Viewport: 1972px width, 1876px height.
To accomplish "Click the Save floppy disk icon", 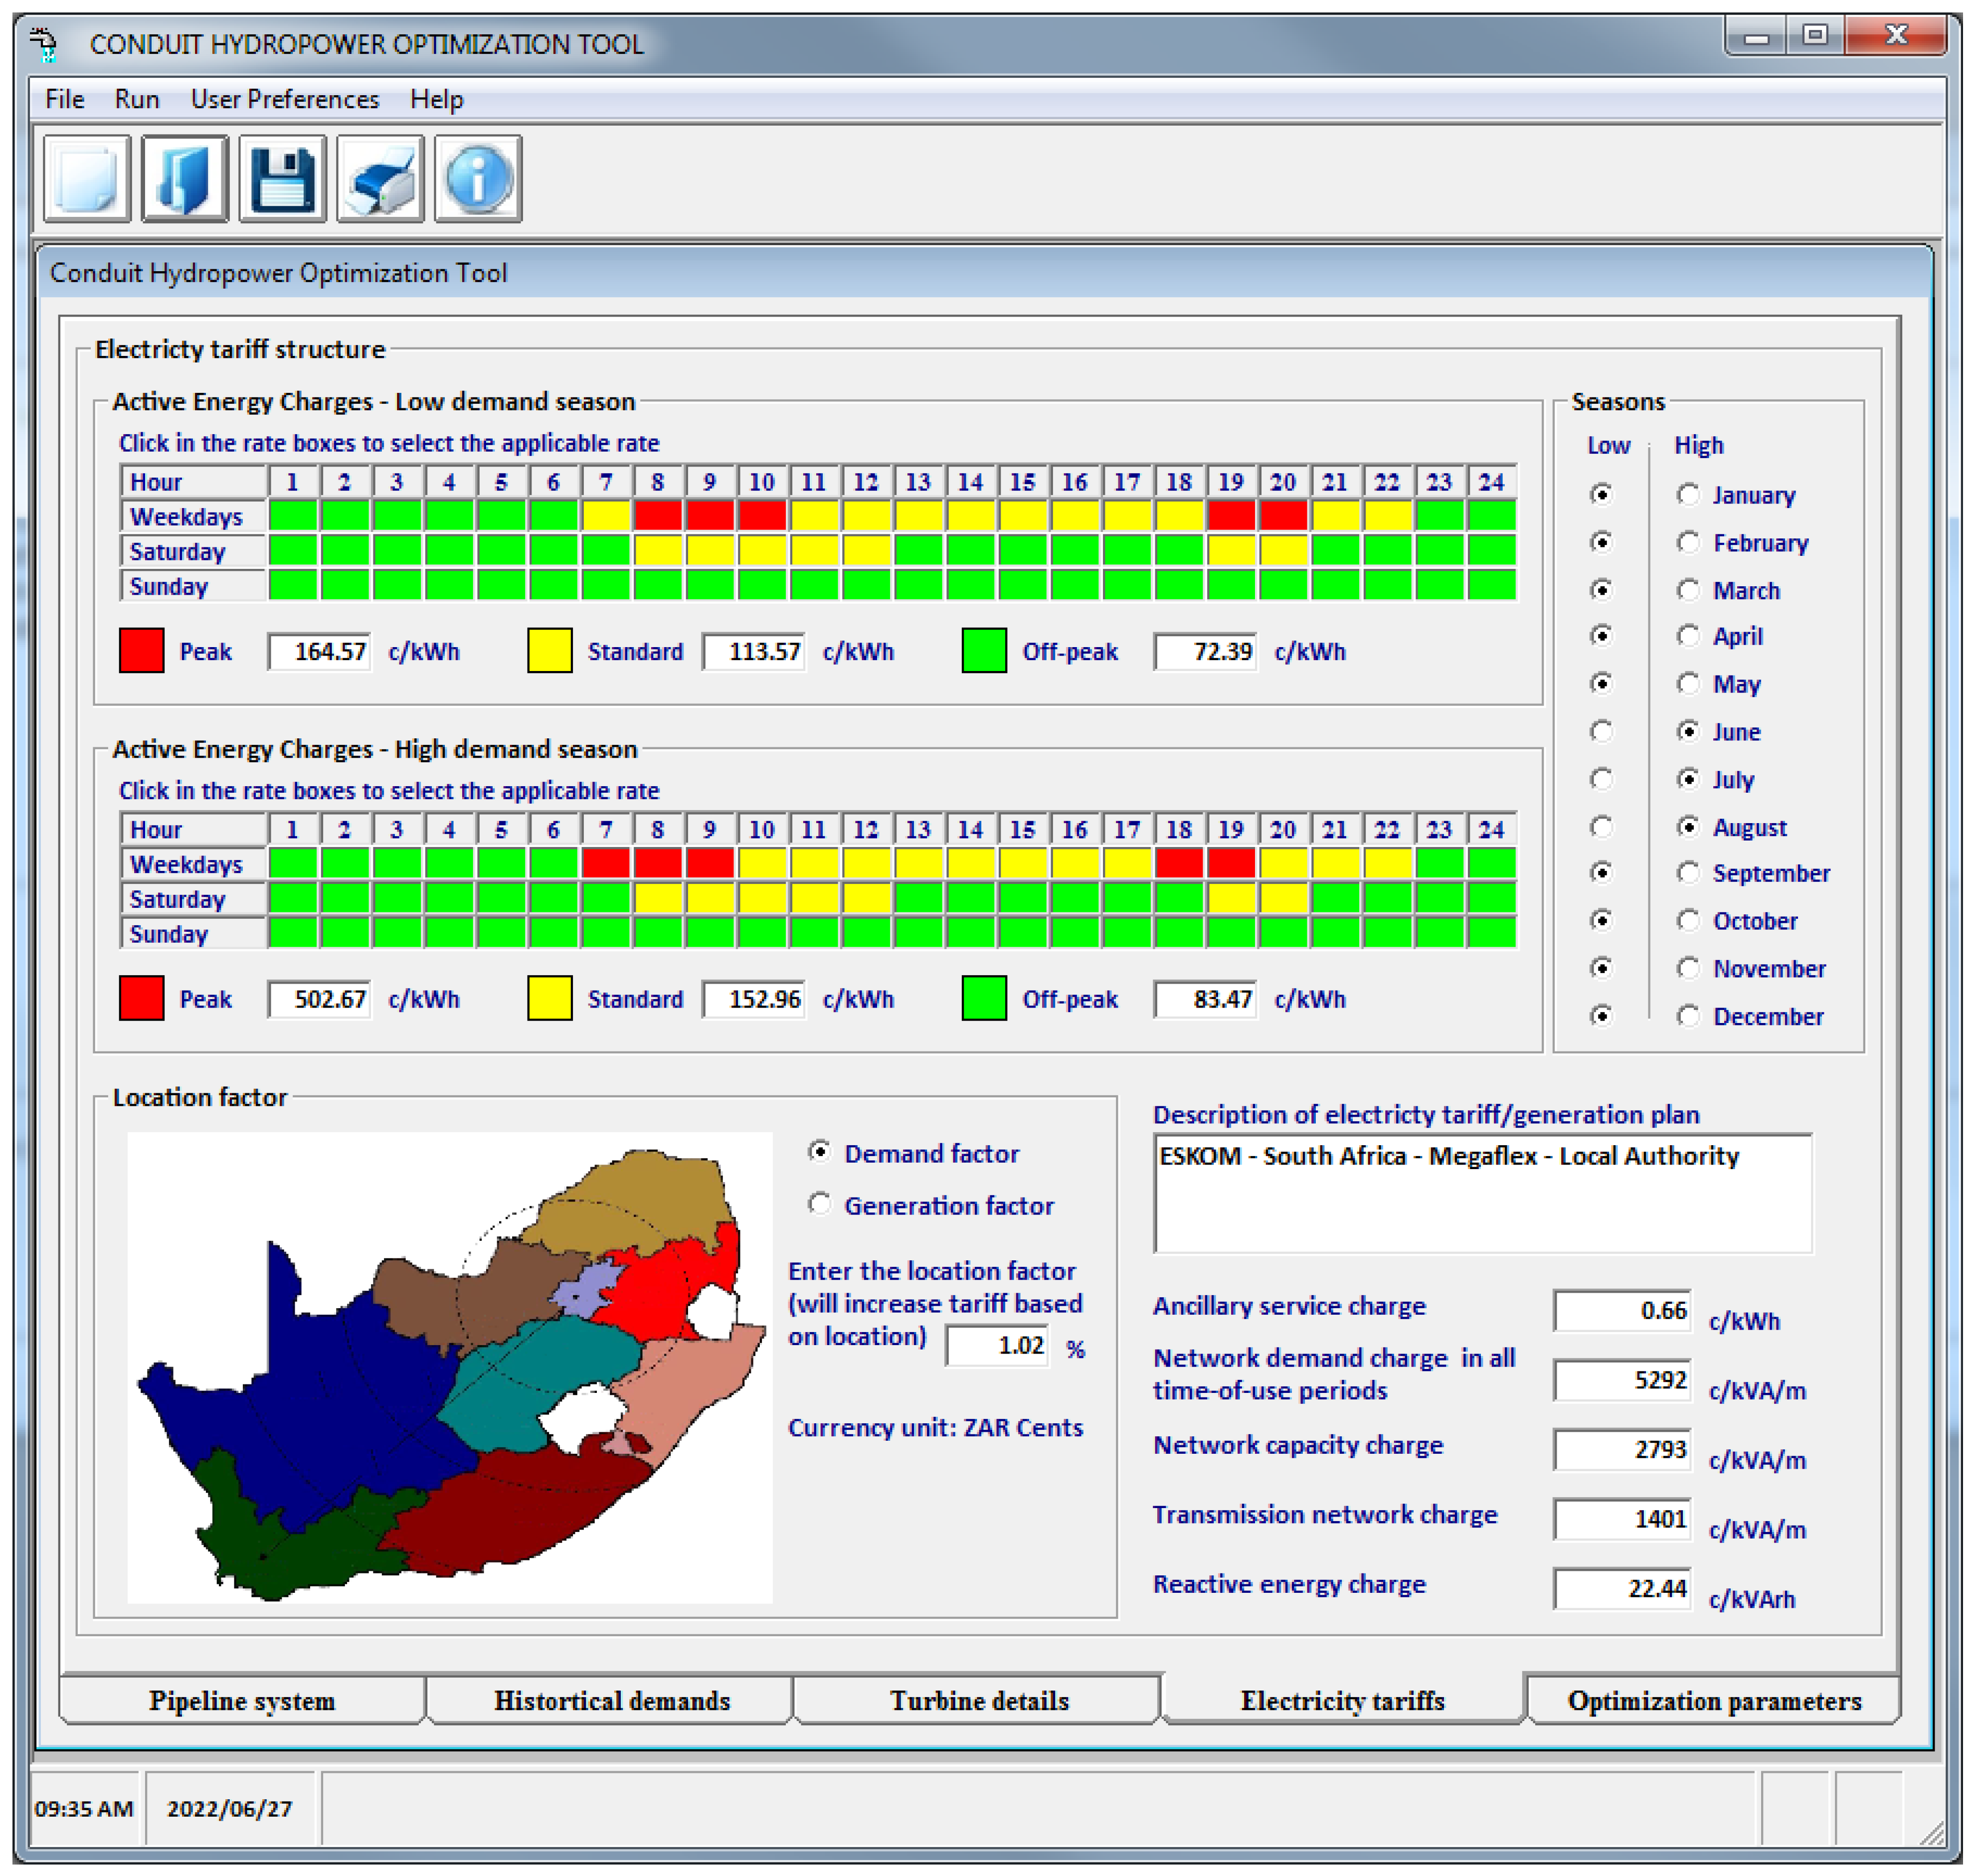I will (283, 178).
